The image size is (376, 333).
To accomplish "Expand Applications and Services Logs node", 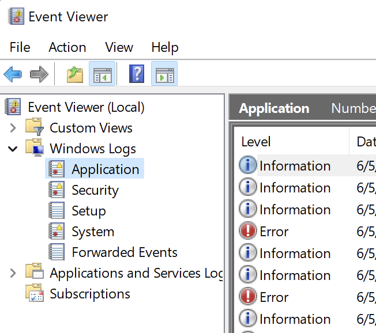I will pyautogui.click(x=13, y=273).
